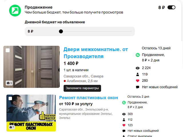
Task: Click the heart icon next to 280
Action: coord(138,81)
